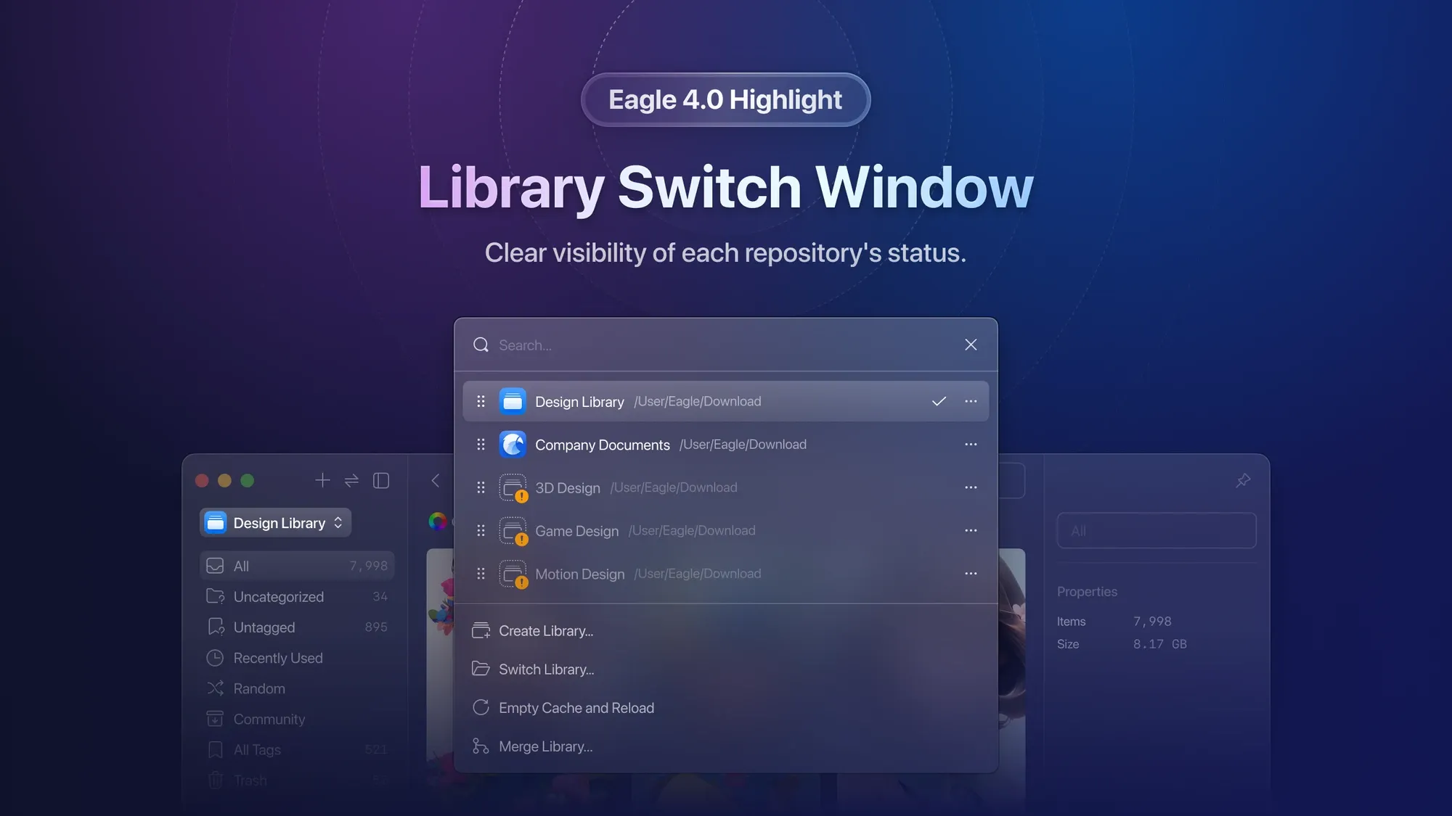The width and height of the screenshot is (1452, 816).
Task: Click drag handle beside Motion Design
Action: 481,574
